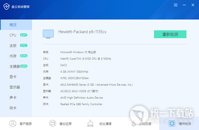Click the 客户服务 person icon

pyautogui.click(x=13, y=123)
